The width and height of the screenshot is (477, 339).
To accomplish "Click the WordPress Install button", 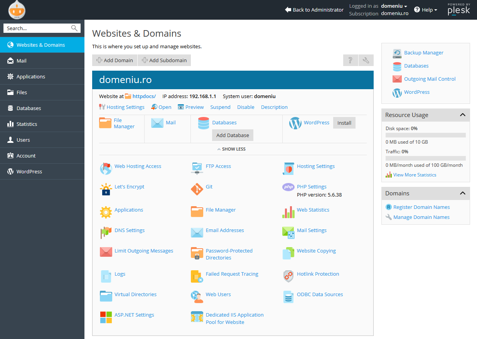I will [x=344, y=123].
